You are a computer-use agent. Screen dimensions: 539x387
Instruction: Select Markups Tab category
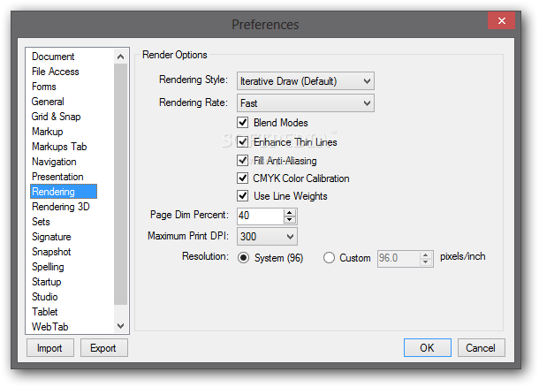[x=59, y=147]
